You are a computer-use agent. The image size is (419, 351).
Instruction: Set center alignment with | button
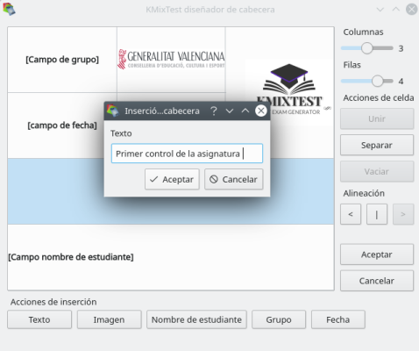pos(377,214)
